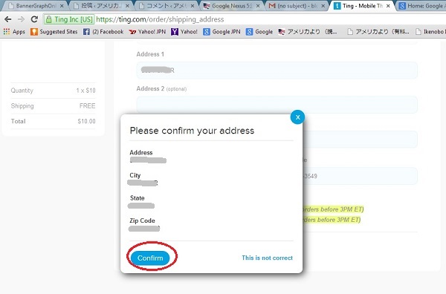Open Suggested Sites bookmark
Image resolution: width=446 pixels, height=294 pixels.
tap(54, 32)
